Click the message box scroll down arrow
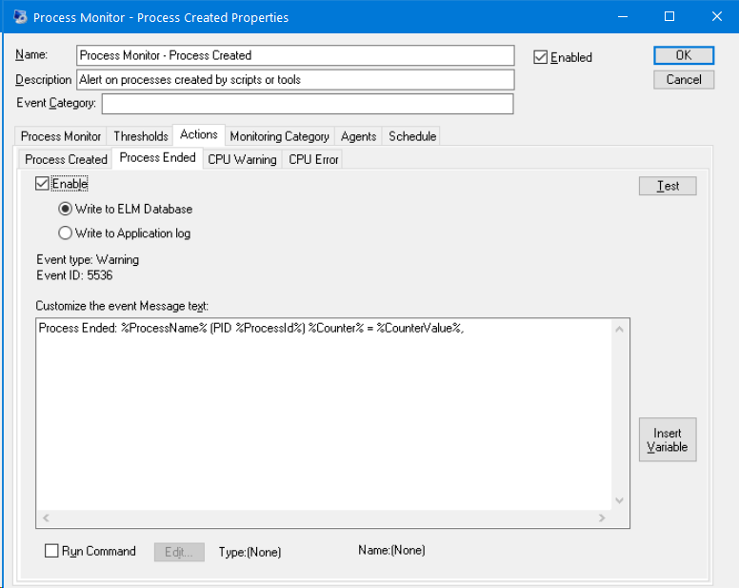This screenshot has width=739, height=588. (x=619, y=500)
